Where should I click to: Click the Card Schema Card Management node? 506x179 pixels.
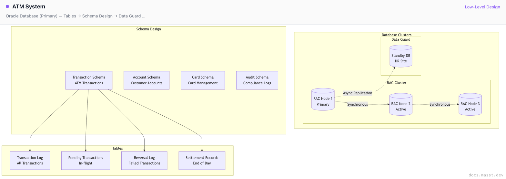click(x=203, y=80)
